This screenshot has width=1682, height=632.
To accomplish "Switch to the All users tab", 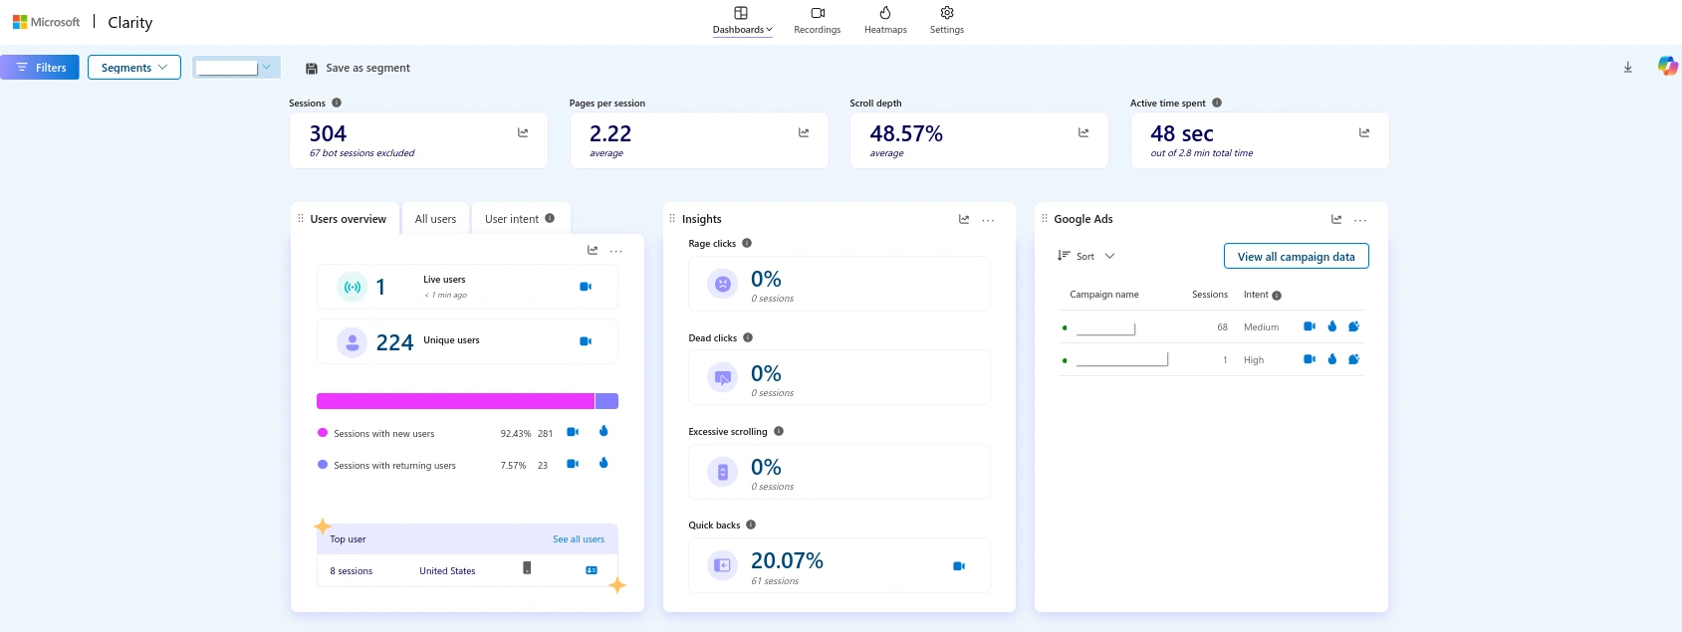I will click(x=435, y=219).
